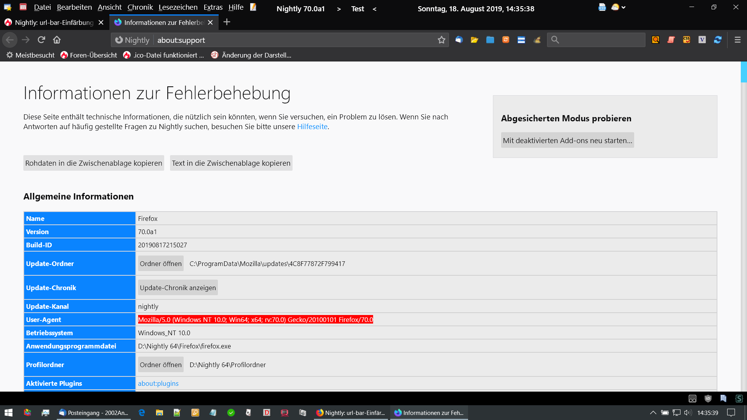Open the Lesezeichen menu

[x=178, y=7]
